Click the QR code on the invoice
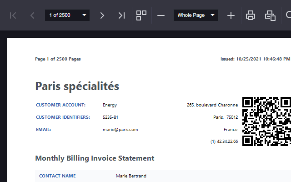291x182 pixels. click(x=266, y=121)
